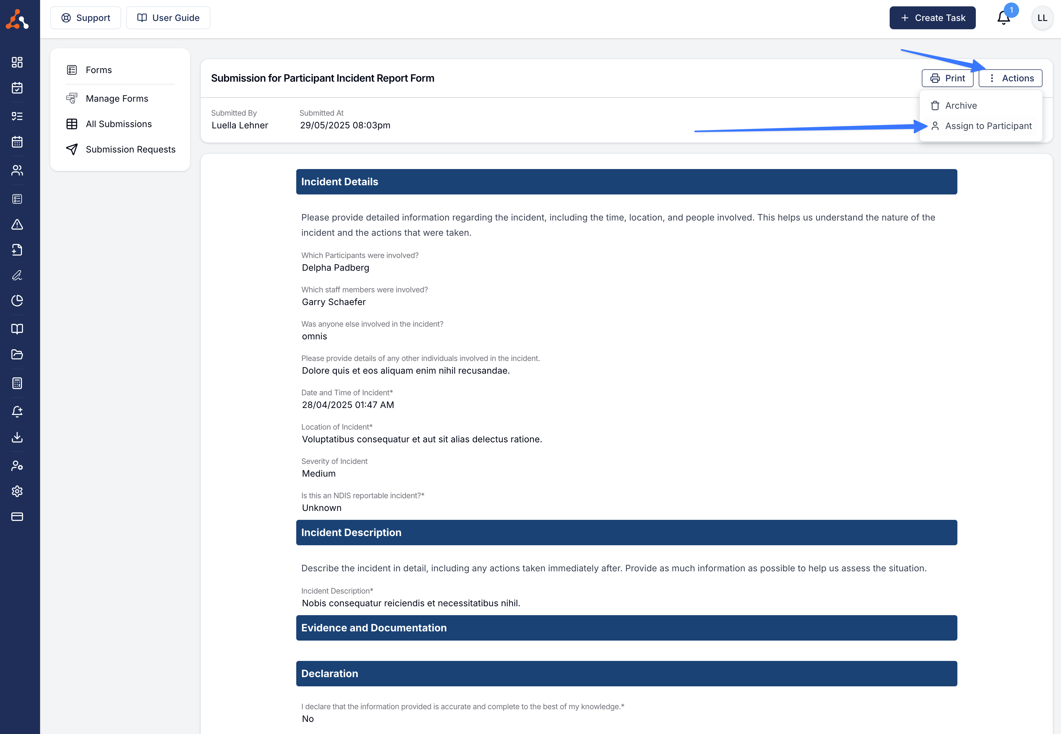Click the Create Task button

(x=932, y=18)
